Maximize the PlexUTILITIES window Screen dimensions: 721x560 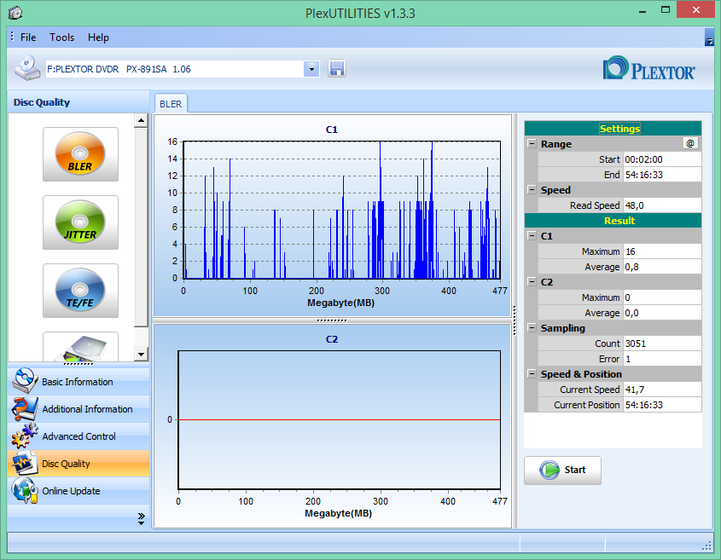pos(666,10)
